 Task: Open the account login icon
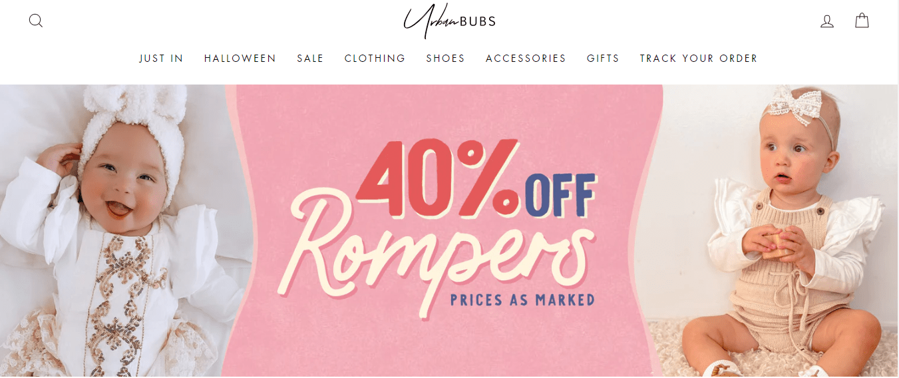point(827,21)
